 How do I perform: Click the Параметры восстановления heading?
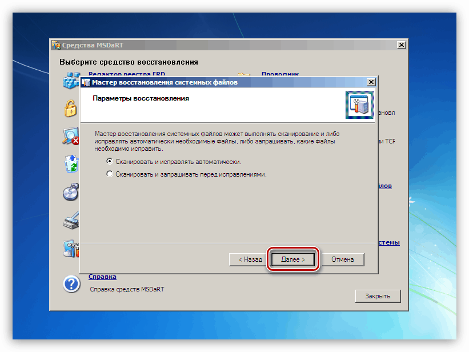[x=141, y=98]
